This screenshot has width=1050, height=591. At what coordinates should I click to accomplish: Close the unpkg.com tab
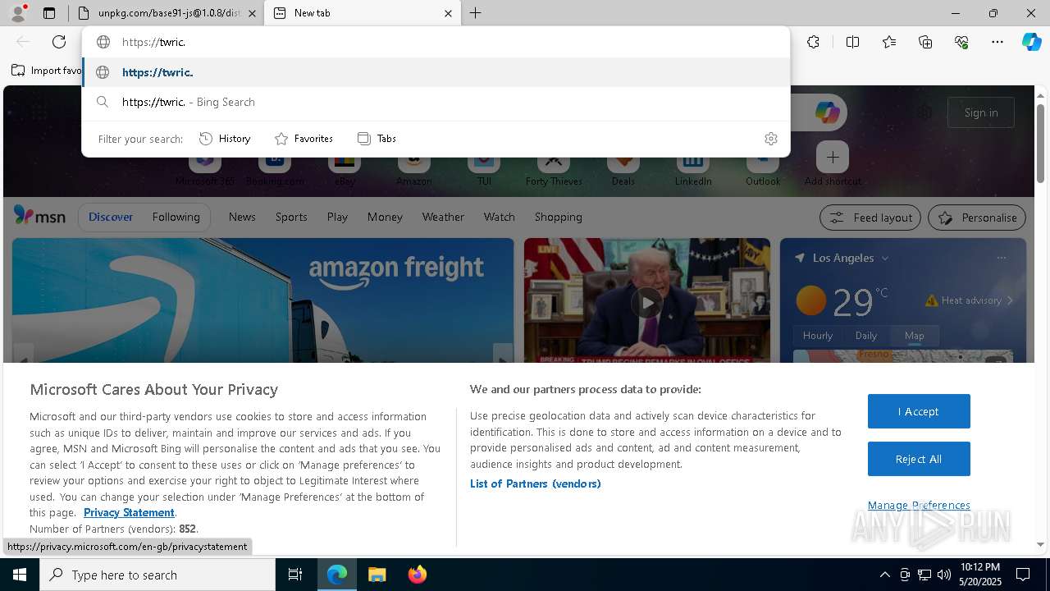pyautogui.click(x=252, y=13)
